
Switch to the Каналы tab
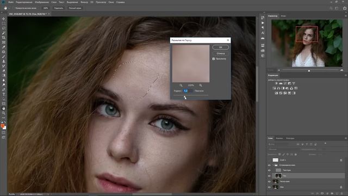[x=279, y=138]
